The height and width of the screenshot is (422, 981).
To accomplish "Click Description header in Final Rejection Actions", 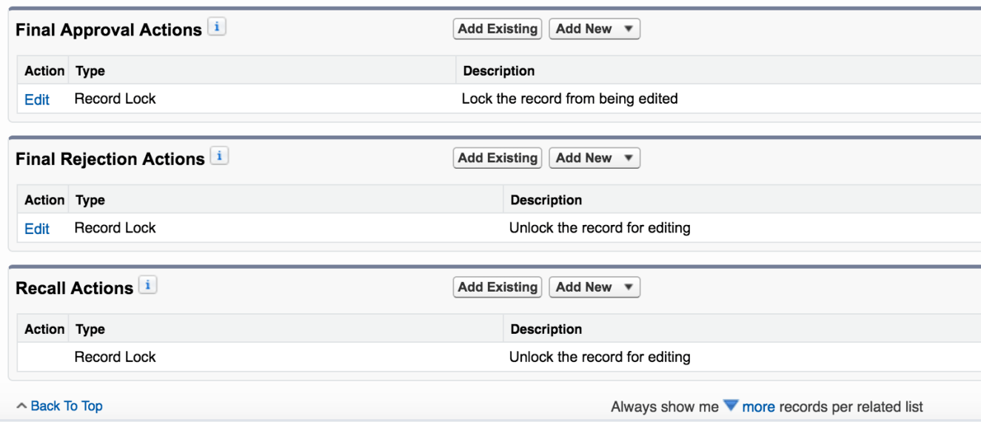I will pyautogui.click(x=546, y=200).
